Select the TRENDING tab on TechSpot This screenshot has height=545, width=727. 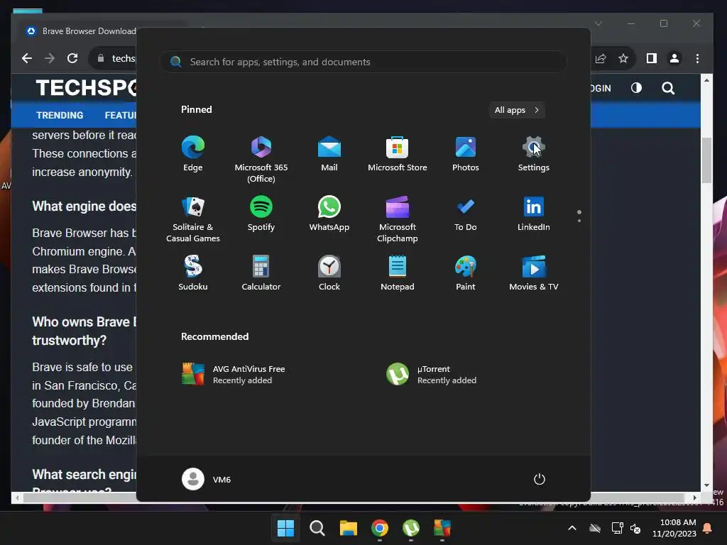[x=60, y=115]
